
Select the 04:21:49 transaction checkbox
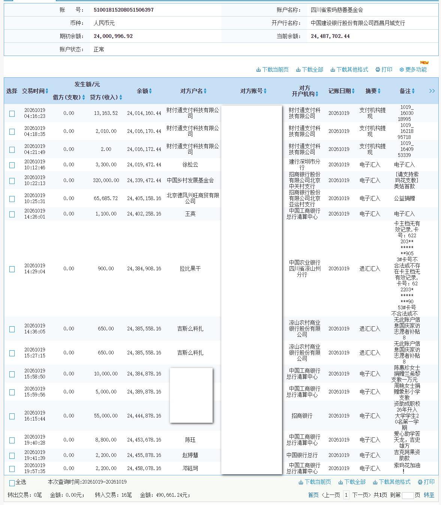click(12, 149)
